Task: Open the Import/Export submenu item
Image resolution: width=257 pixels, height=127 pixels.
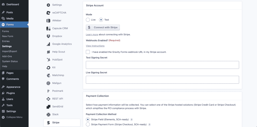Action: pyautogui.click(x=10, y=51)
